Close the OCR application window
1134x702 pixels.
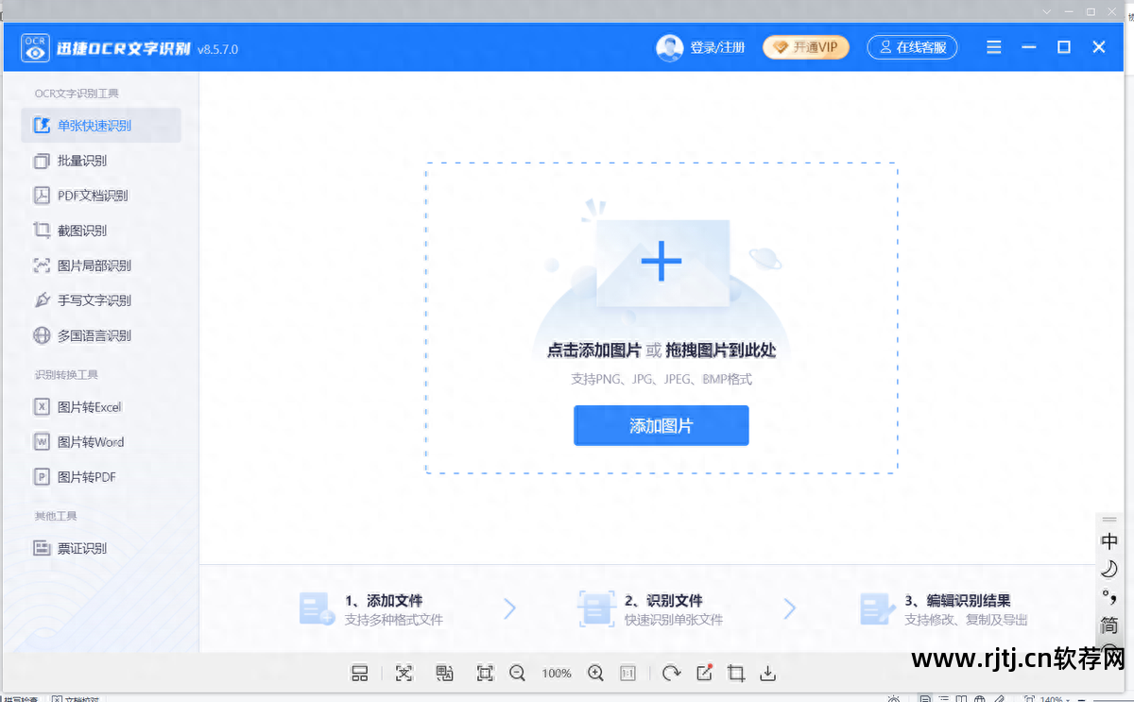pyautogui.click(x=1098, y=47)
